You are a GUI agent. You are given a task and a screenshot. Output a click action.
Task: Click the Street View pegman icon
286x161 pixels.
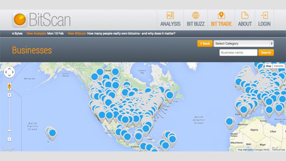(9, 87)
